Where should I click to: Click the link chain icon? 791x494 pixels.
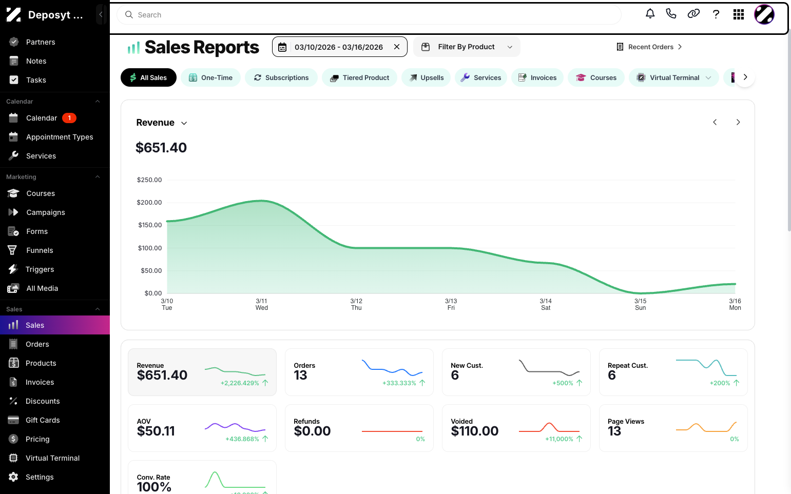click(693, 14)
